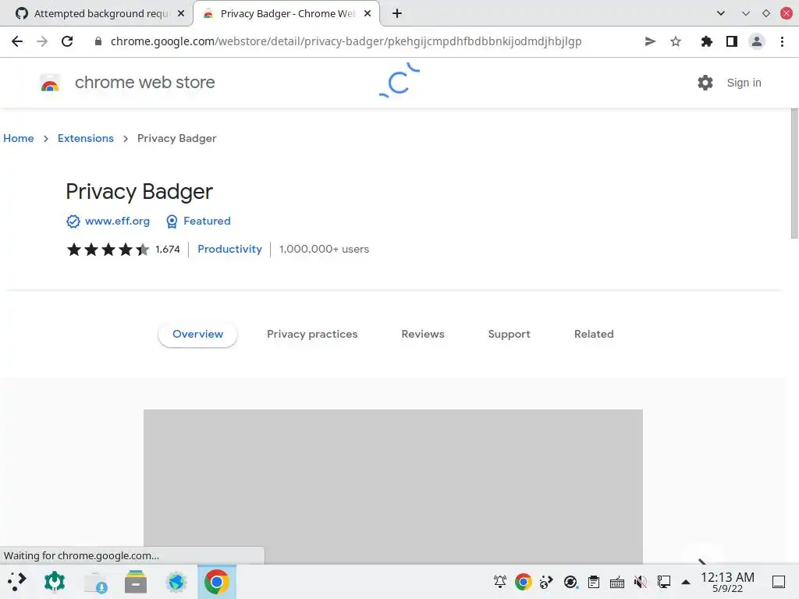
Task: Share this page using the send icon
Action: [x=650, y=41]
